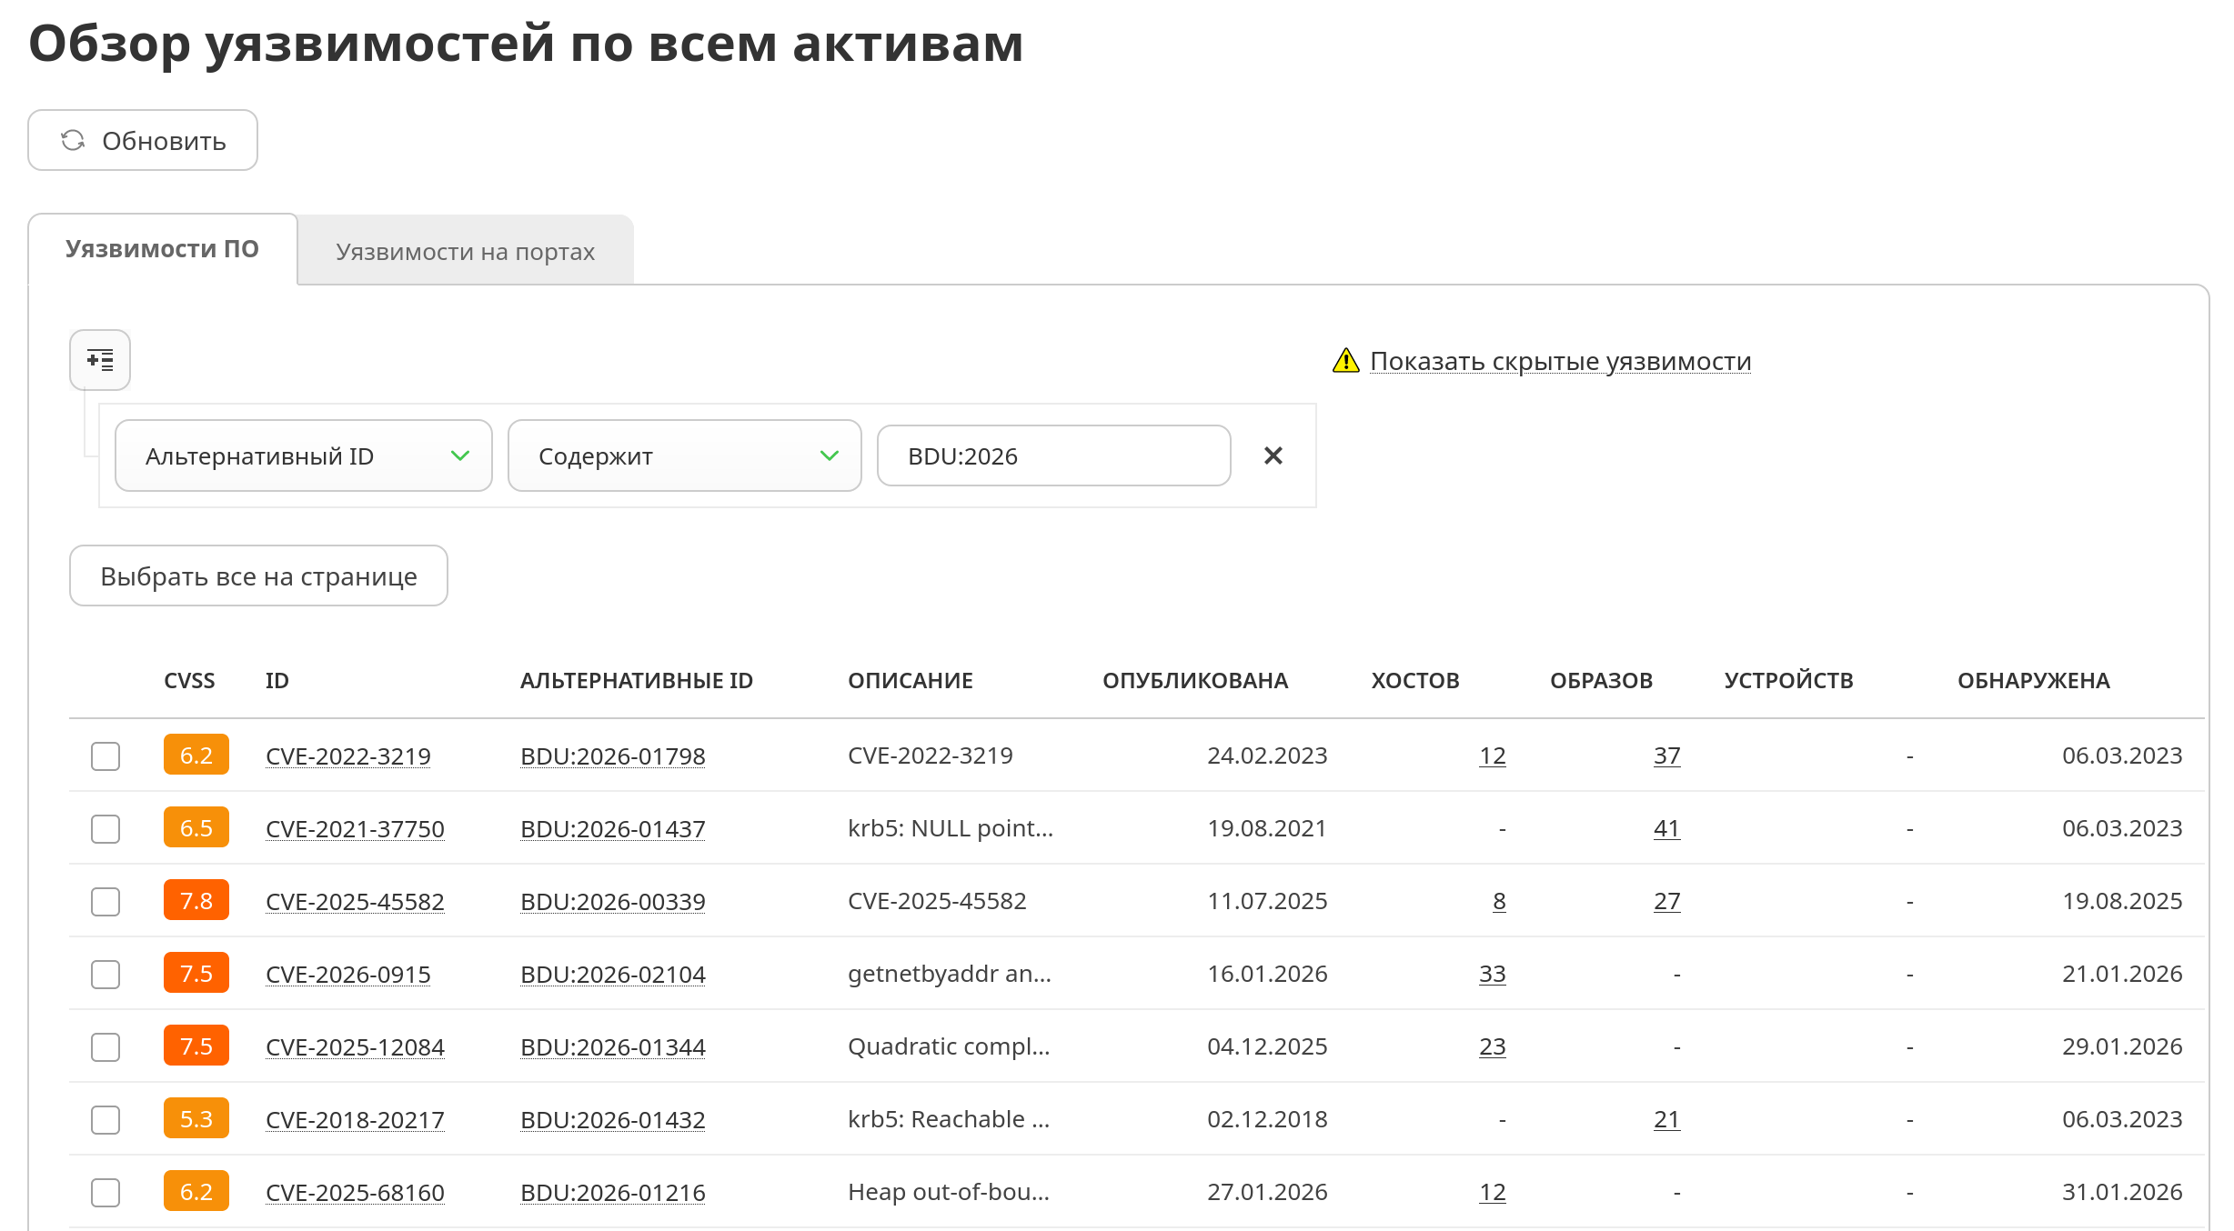Image resolution: width=2234 pixels, height=1231 pixels.
Task: Click the 6.2 CVSS badge for CVE-2022-3219
Action: click(196, 756)
